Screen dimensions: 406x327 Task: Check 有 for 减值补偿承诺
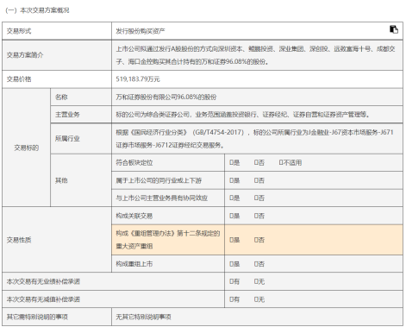coord(231,299)
